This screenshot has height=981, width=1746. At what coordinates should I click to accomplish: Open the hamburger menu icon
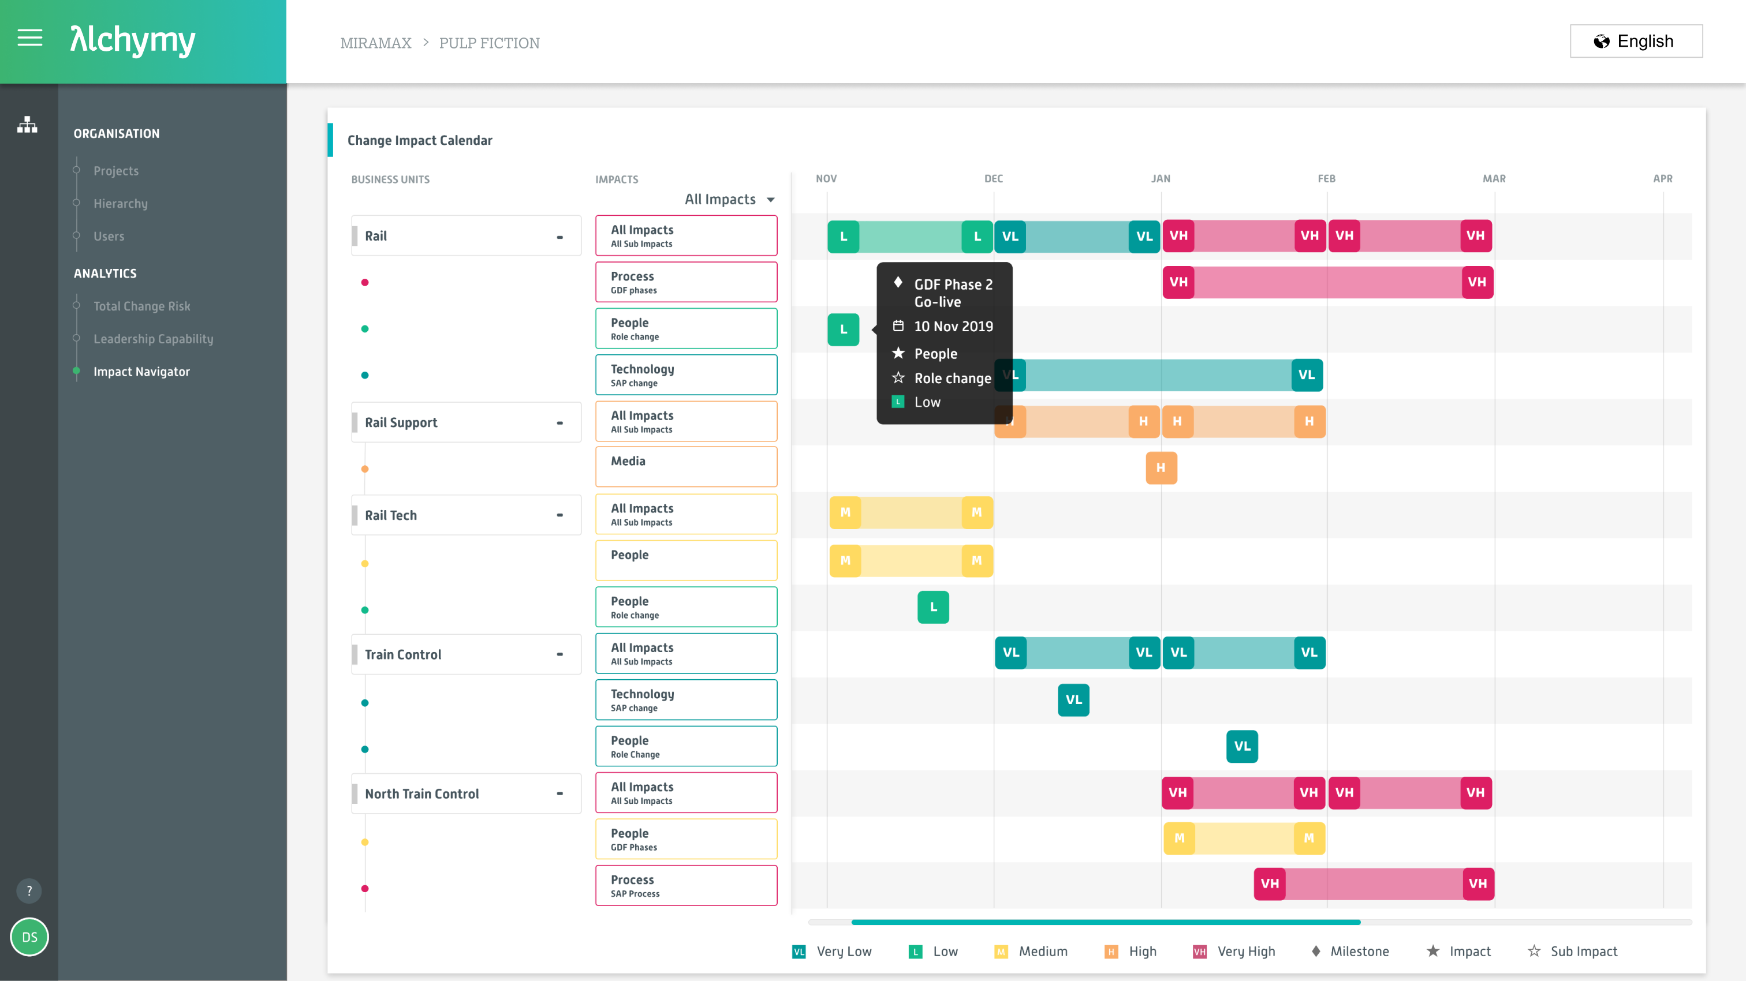(30, 38)
